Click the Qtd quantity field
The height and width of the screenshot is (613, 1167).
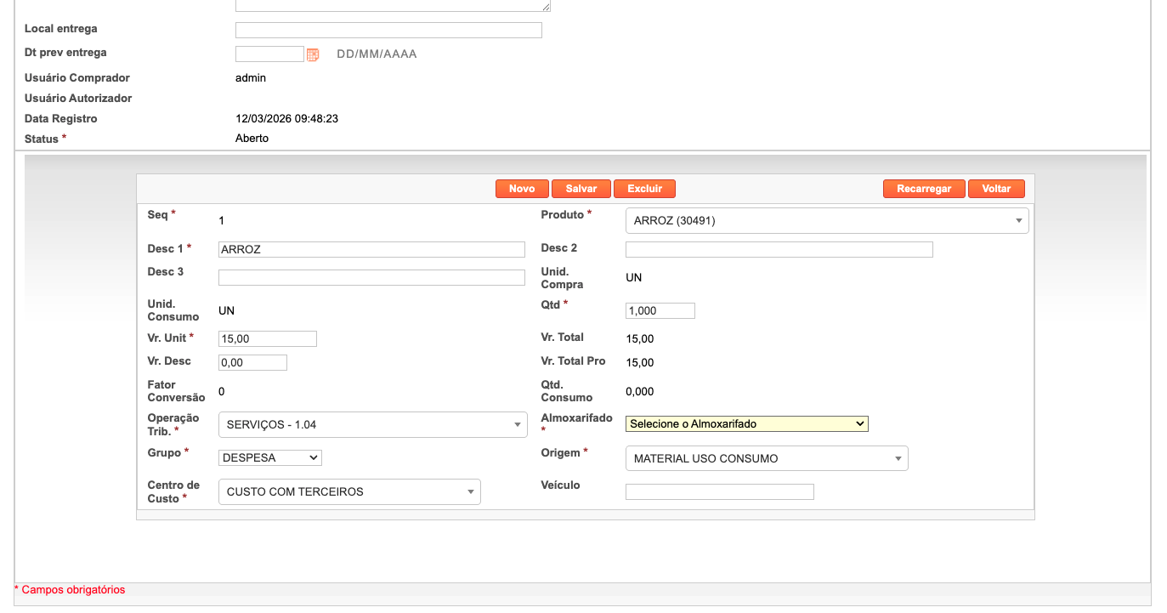pyautogui.click(x=660, y=311)
